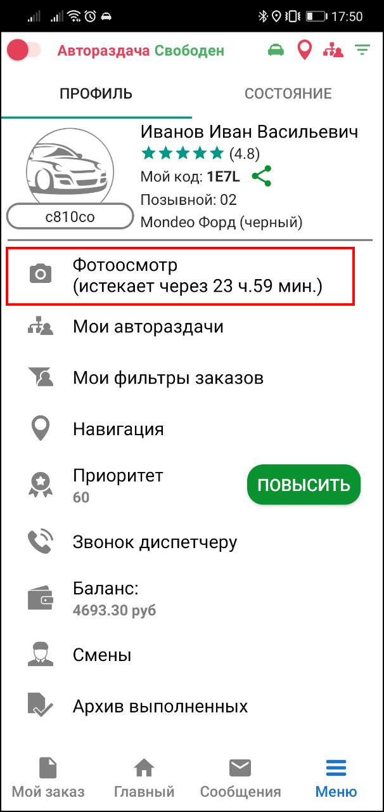Select the Профиль tab

point(96,94)
